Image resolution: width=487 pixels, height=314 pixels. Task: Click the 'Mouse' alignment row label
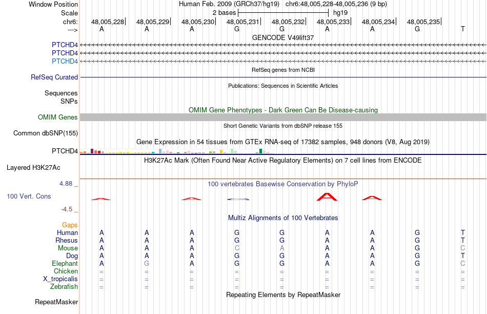pos(68,248)
